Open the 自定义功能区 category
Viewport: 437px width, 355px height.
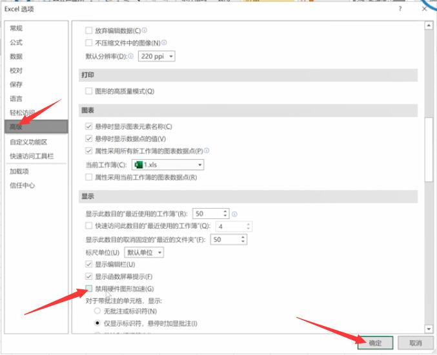[28, 142]
